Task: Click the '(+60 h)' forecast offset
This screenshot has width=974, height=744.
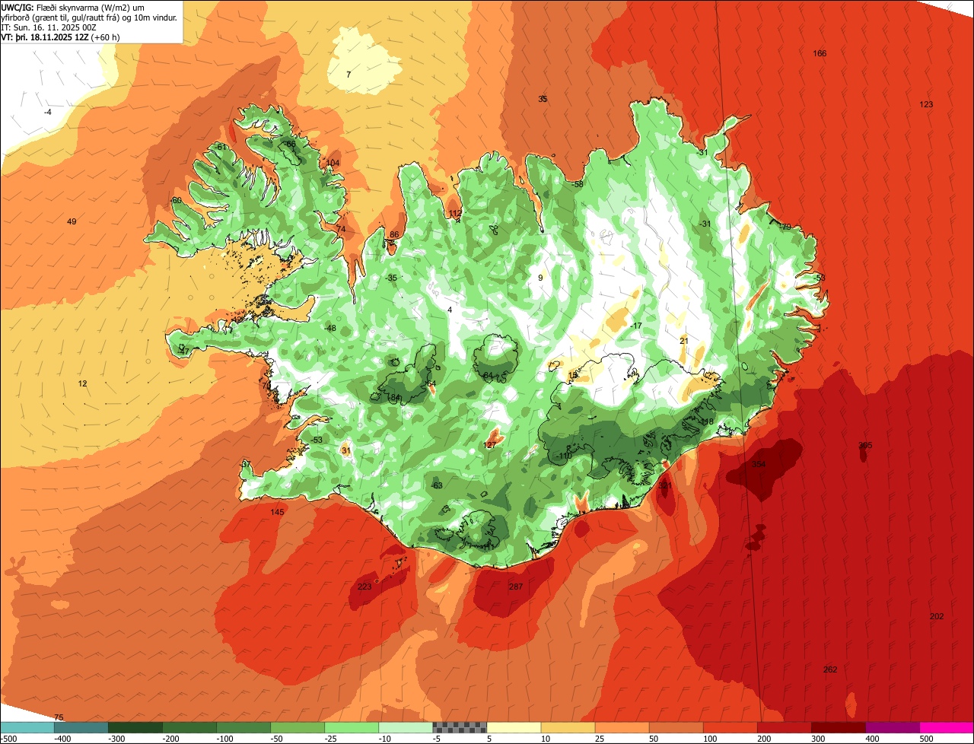Action: (105, 37)
